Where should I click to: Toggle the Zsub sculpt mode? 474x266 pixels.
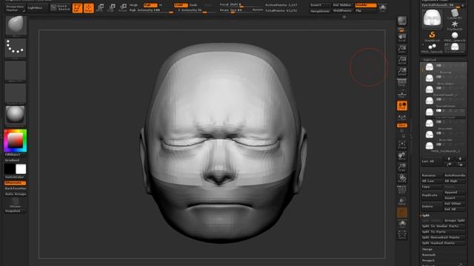click(x=193, y=5)
